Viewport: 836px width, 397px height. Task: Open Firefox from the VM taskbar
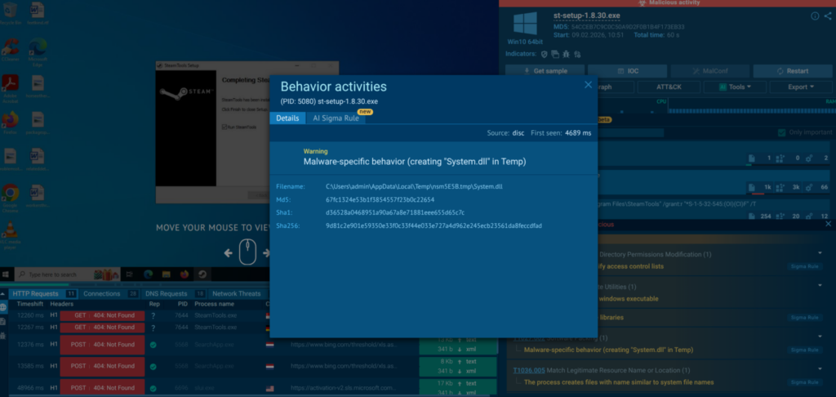click(x=184, y=274)
